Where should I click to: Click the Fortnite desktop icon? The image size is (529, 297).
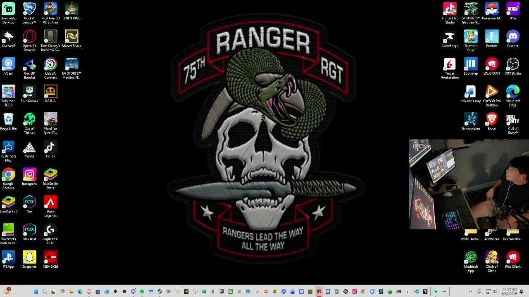click(492, 39)
